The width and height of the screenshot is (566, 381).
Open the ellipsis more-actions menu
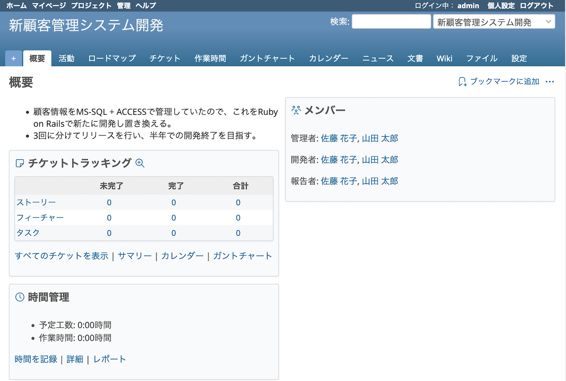pyautogui.click(x=549, y=81)
